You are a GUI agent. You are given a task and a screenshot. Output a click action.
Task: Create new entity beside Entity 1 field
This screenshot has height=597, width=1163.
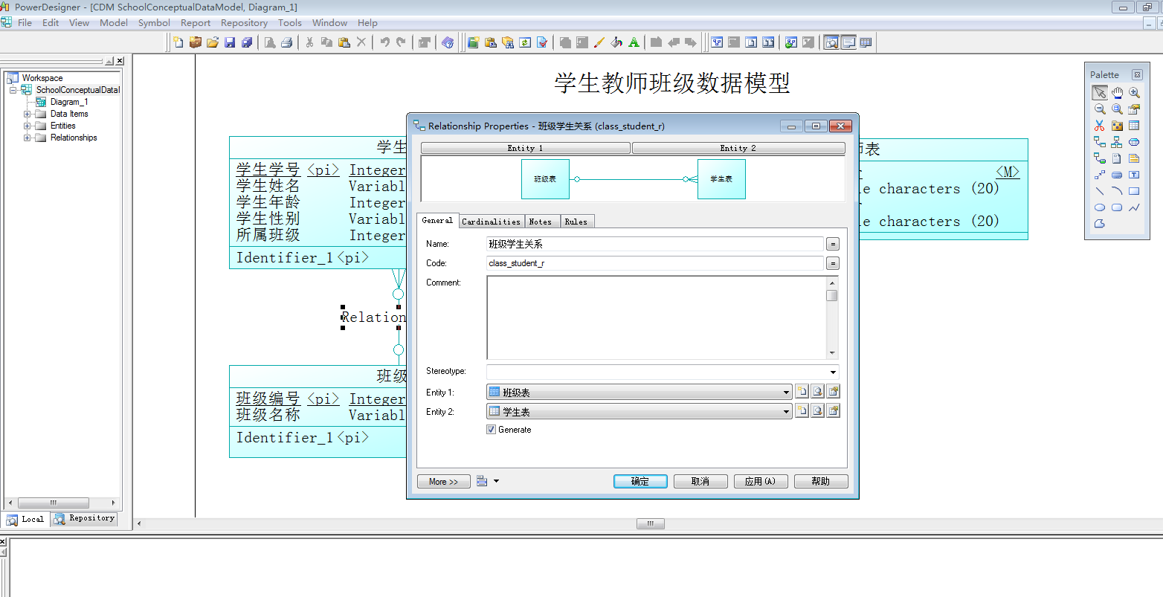click(802, 392)
